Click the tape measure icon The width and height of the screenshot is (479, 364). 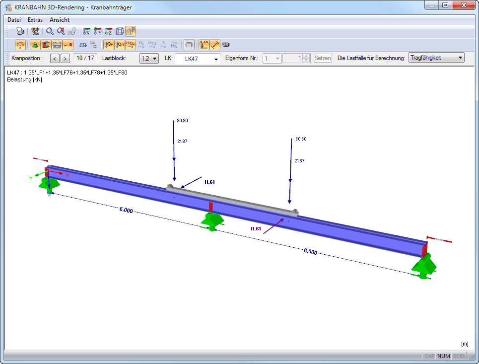coord(226,45)
